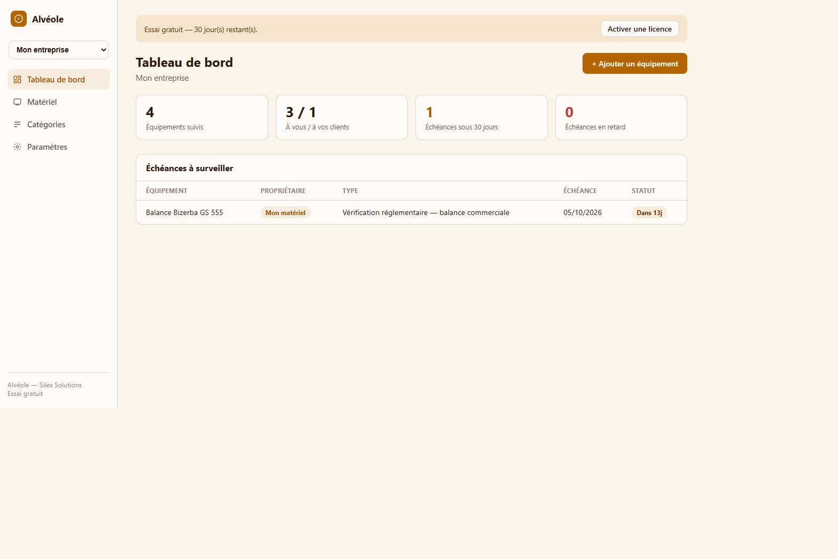Click the STATUT column header
Viewport: 838px width, 559px height.
coord(643,190)
